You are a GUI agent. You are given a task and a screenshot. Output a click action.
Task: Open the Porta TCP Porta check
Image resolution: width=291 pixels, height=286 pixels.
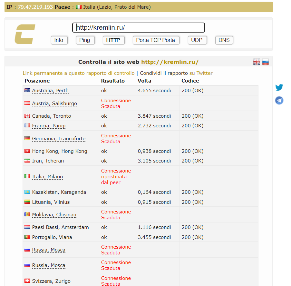click(x=156, y=40)
